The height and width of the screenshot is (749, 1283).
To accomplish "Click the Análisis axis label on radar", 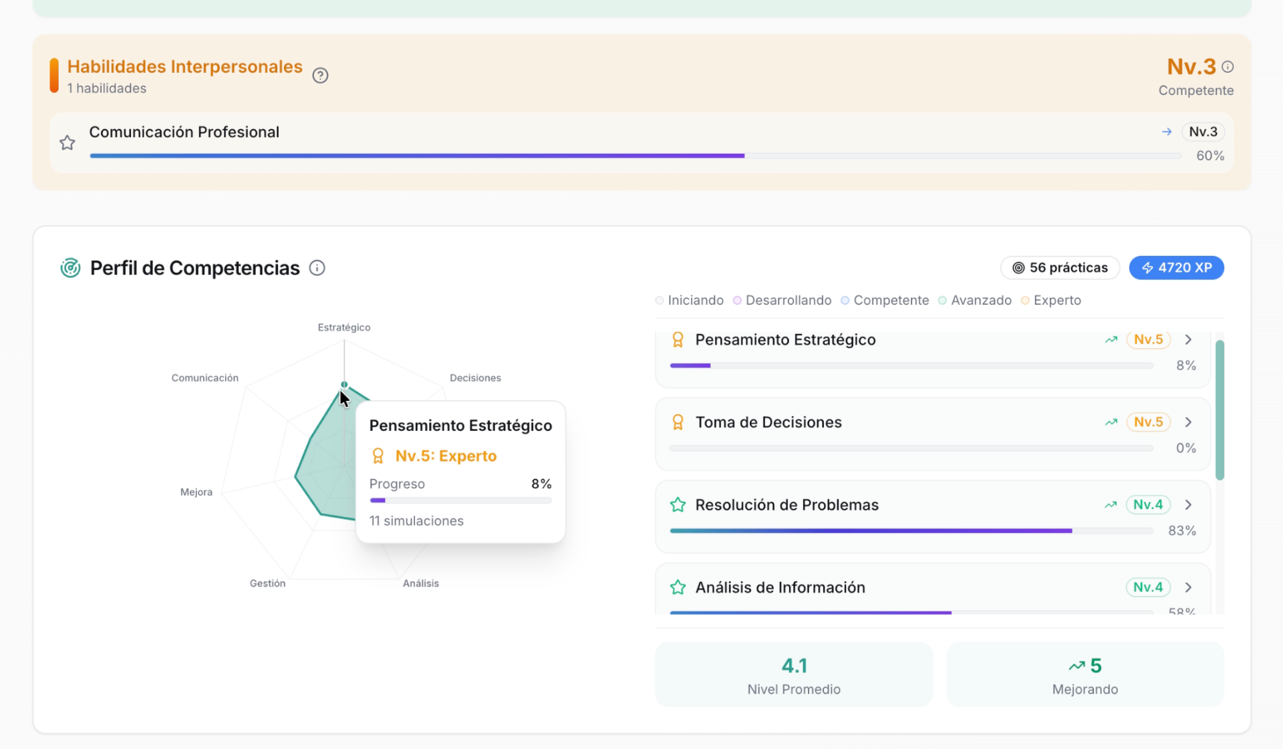I will pos(421,583).
